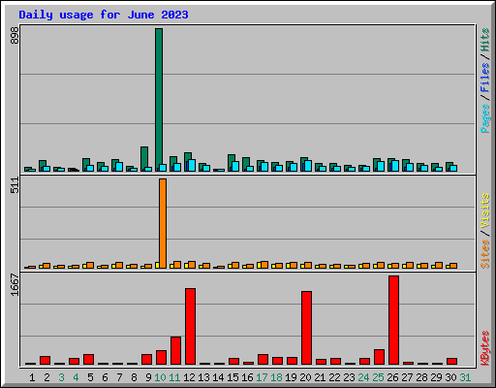Click green weekend day label 10
Screen dimensions: 496x388
point(160,377)
